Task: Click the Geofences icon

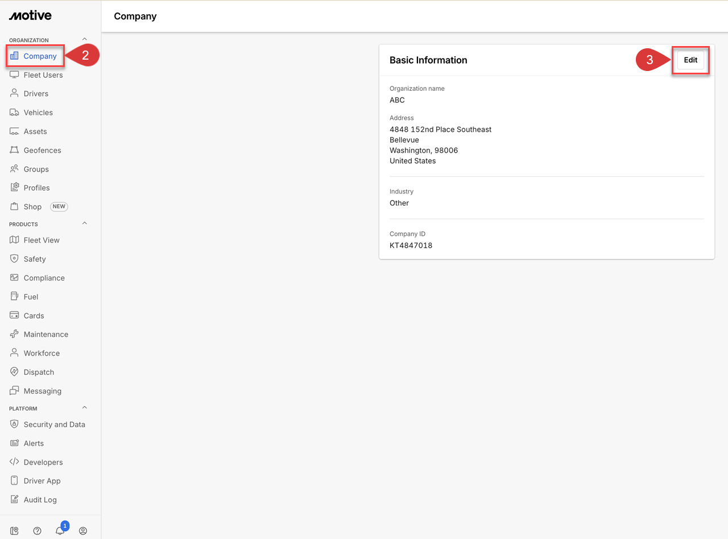Action: click(13, 150)
